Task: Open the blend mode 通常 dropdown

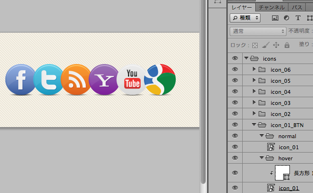Action: coord(258,31)
